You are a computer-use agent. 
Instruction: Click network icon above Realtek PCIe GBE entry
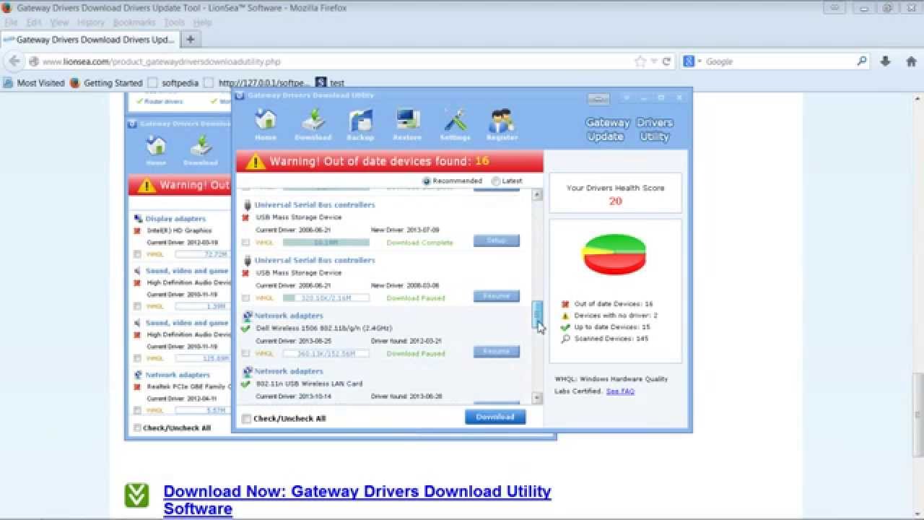click(x=138, y=376)
